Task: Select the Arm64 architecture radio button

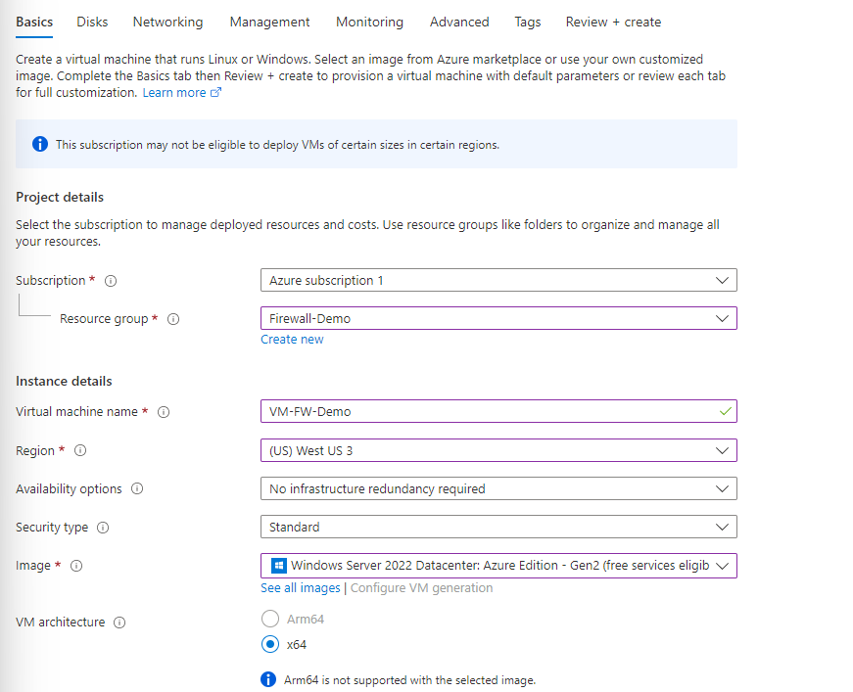Action: click(269, 619)
